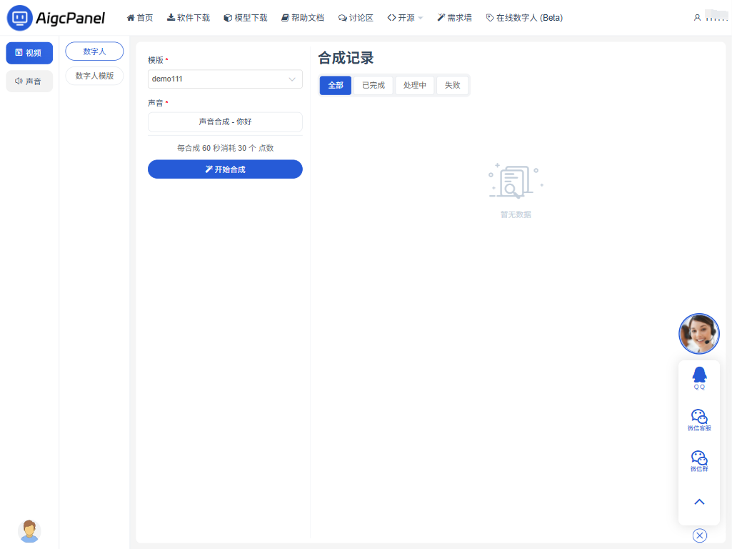Open the 帮助文档 link
732x549 pixels.
coord(302,18)
